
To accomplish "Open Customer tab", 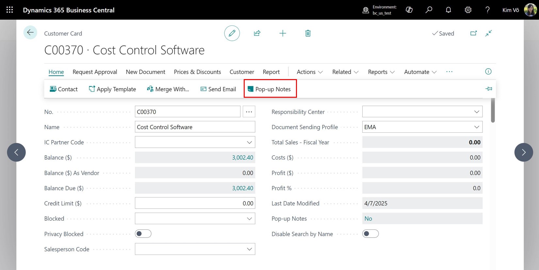I will [242, 72].
